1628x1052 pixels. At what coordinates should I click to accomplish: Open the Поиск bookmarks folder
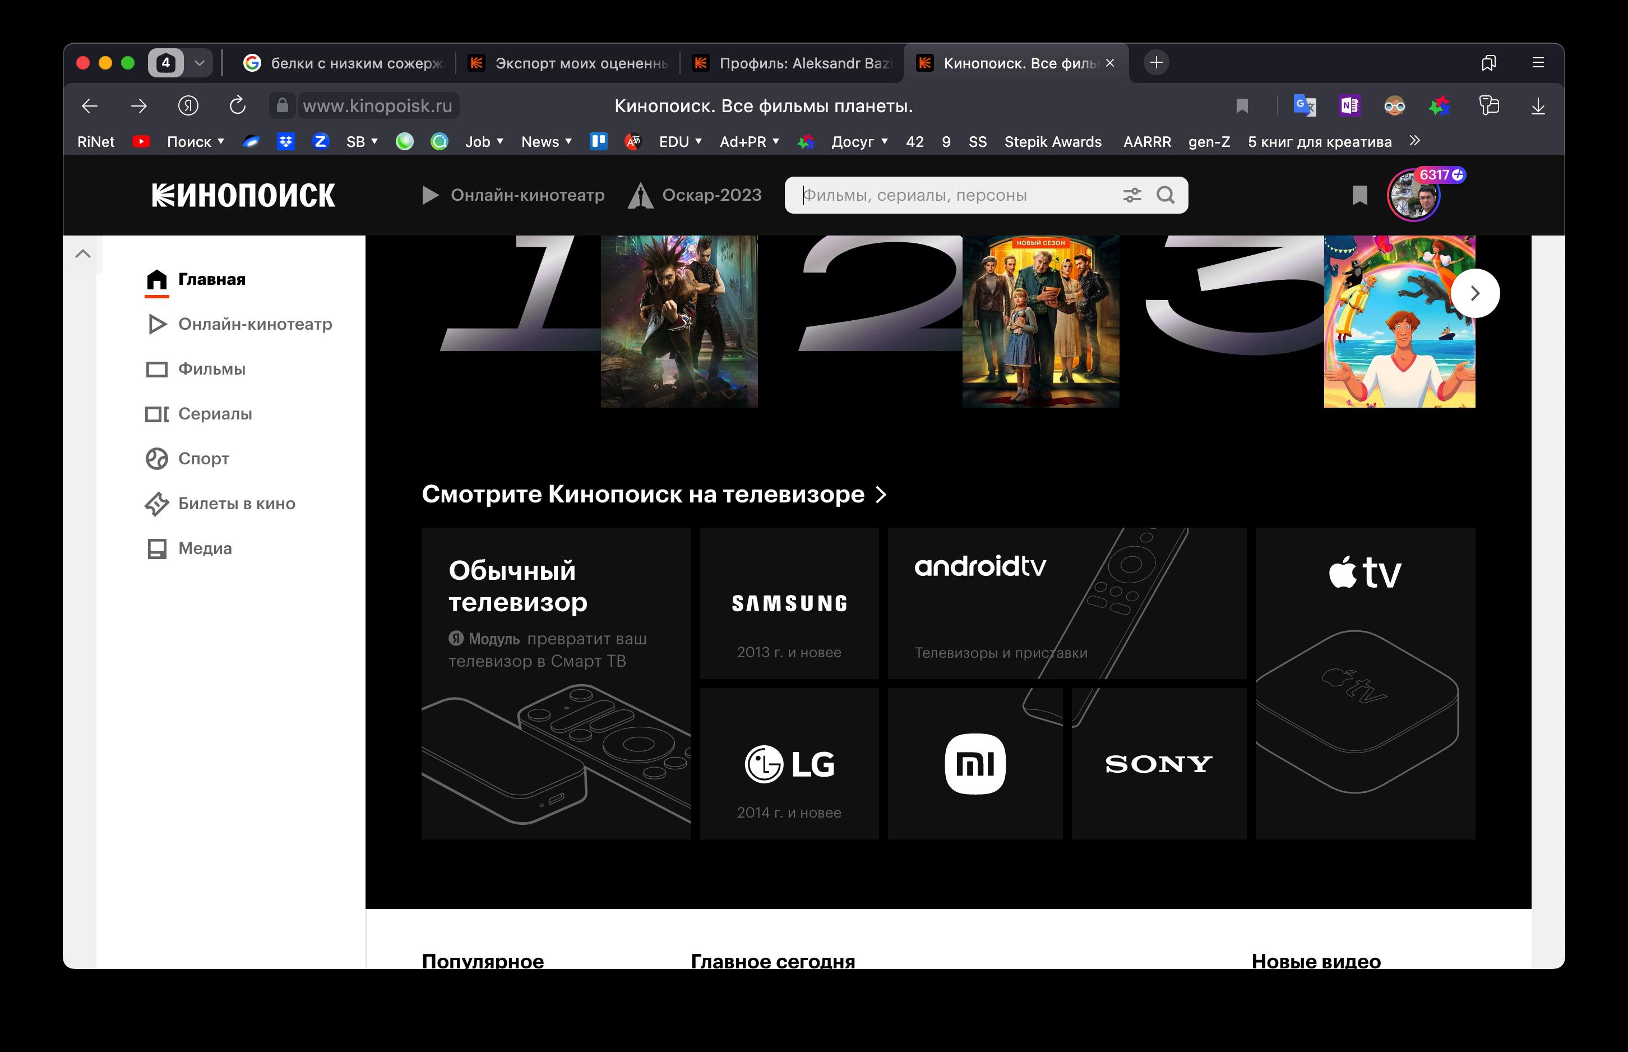click(x=195, y=141)
